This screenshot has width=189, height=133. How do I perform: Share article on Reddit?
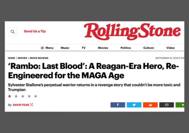click(150, 105)
